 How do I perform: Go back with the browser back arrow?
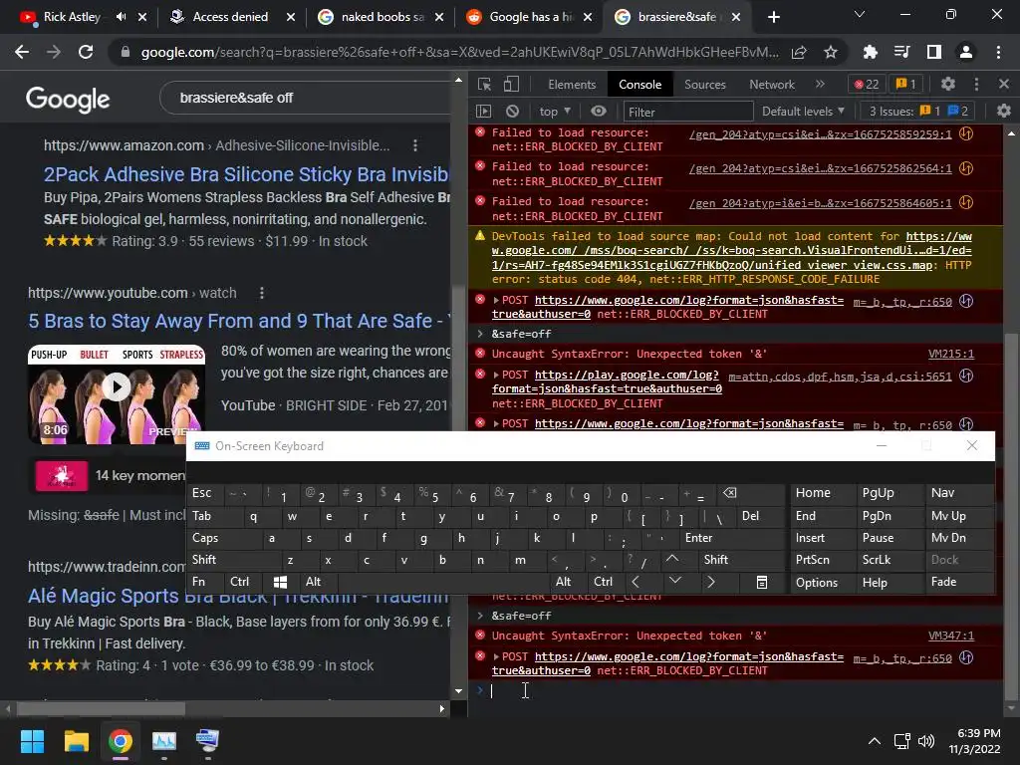tap(22, 52)
